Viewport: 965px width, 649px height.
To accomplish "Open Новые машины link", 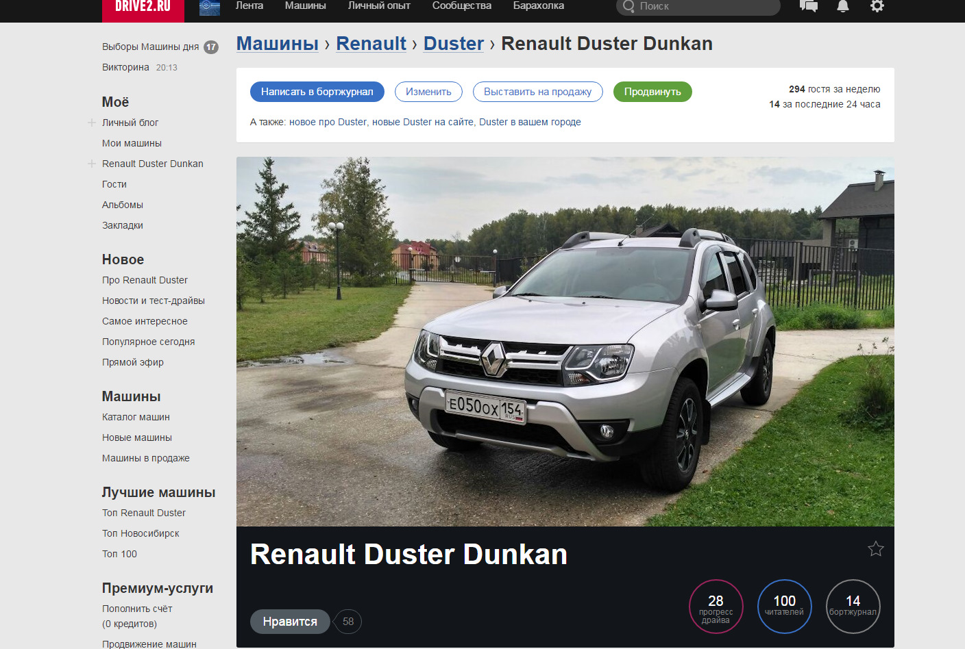I will tap(137, 437).
